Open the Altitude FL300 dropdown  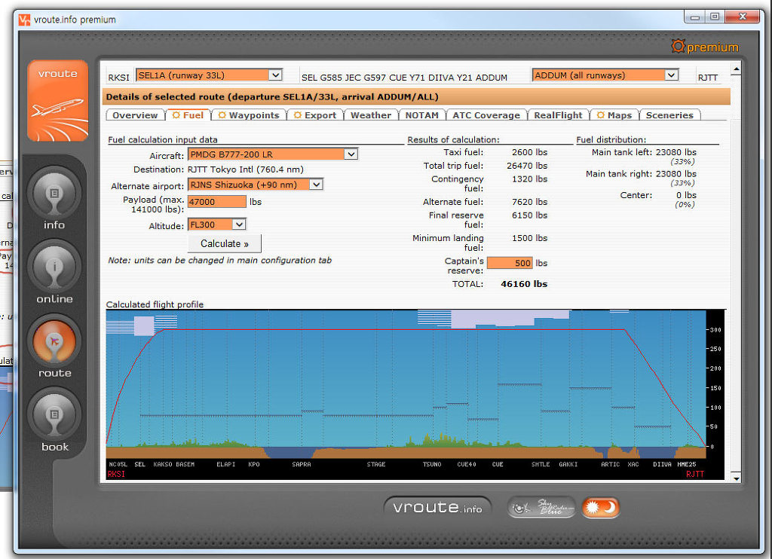pyautogui.click(x=216, y=225)
